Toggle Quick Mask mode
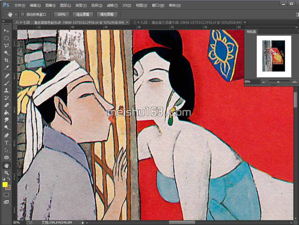Screen dimensions: 299x225 [x=6, y=194]
